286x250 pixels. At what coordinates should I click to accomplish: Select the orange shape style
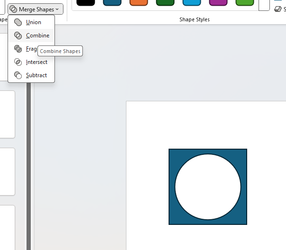tap(139, 2)
